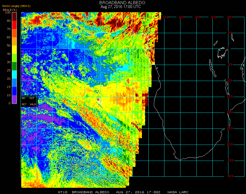Screen dimensions: 246x194
Task: Click the magenta X1 marker on the map
Action: (x=71, y=74)
